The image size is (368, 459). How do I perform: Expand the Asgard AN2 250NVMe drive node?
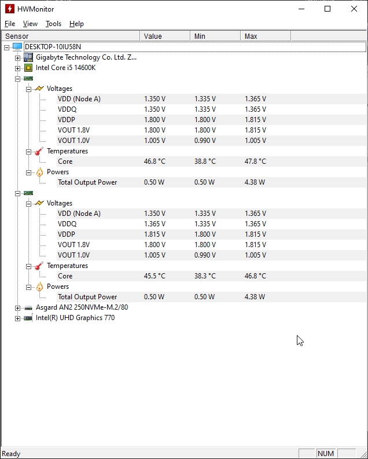coord(17,307)
